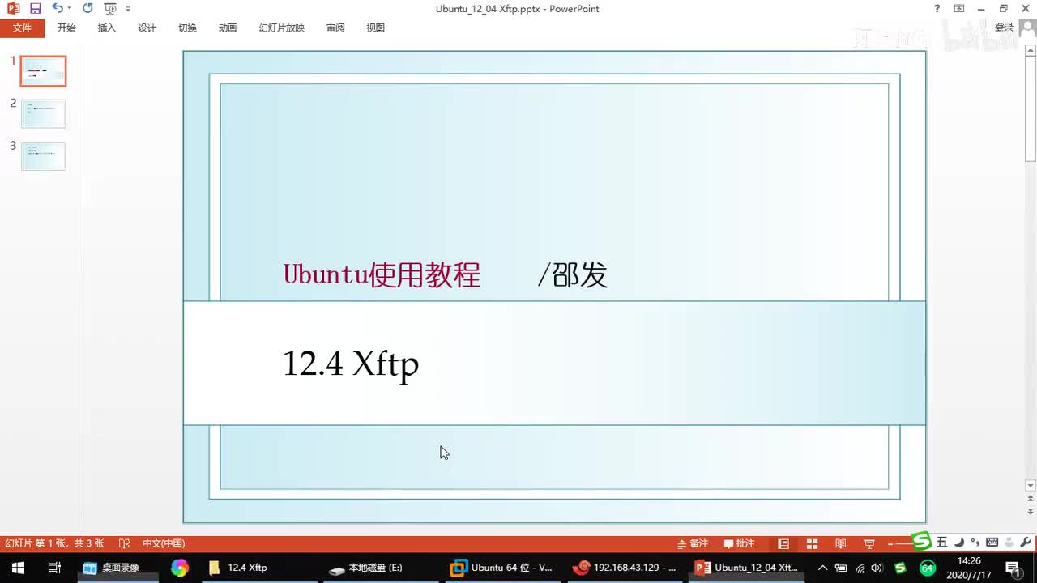The width and height of the screenshot is (1037, 583).
Task: Open the clock showing 14:26 2020/7/17
Action: tap(969, 568)
